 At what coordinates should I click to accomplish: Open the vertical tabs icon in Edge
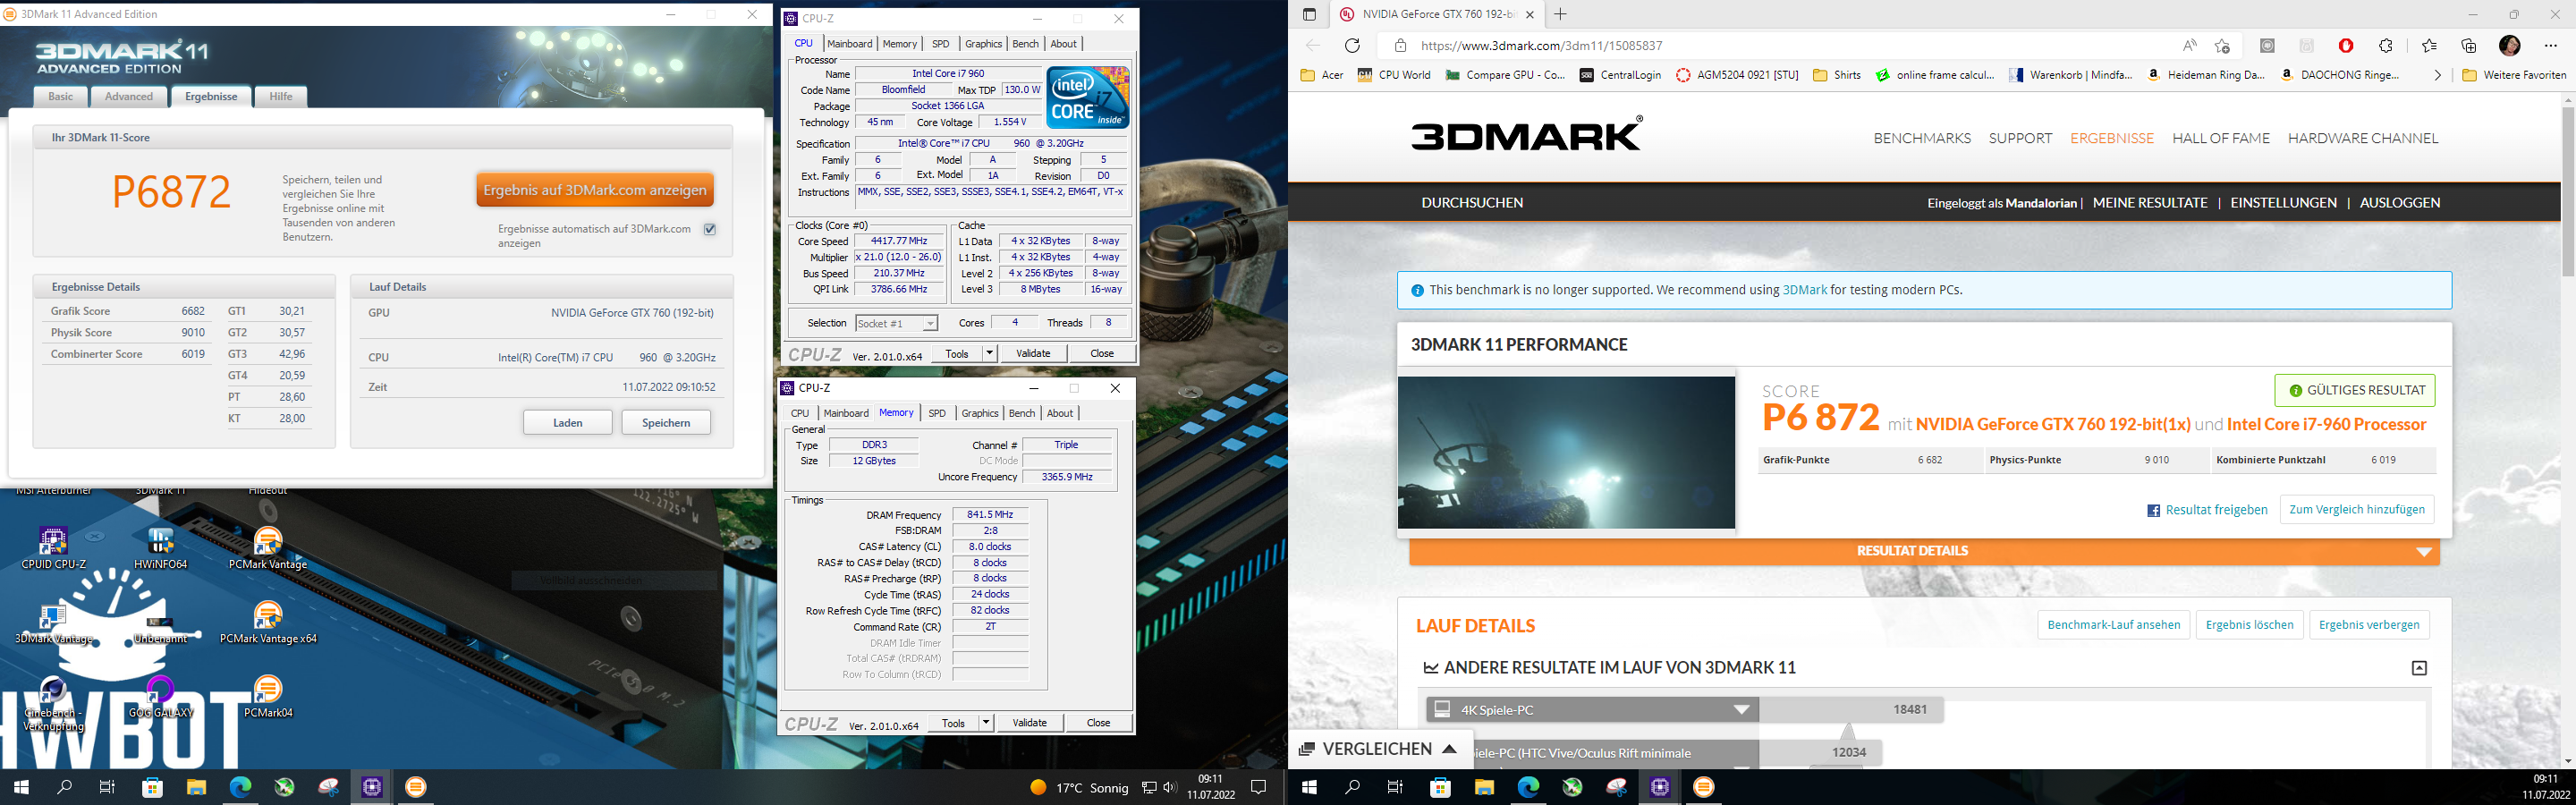1309,14
